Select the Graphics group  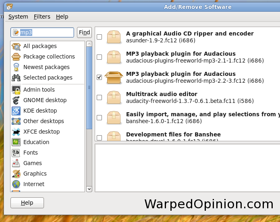coord(48,174)
